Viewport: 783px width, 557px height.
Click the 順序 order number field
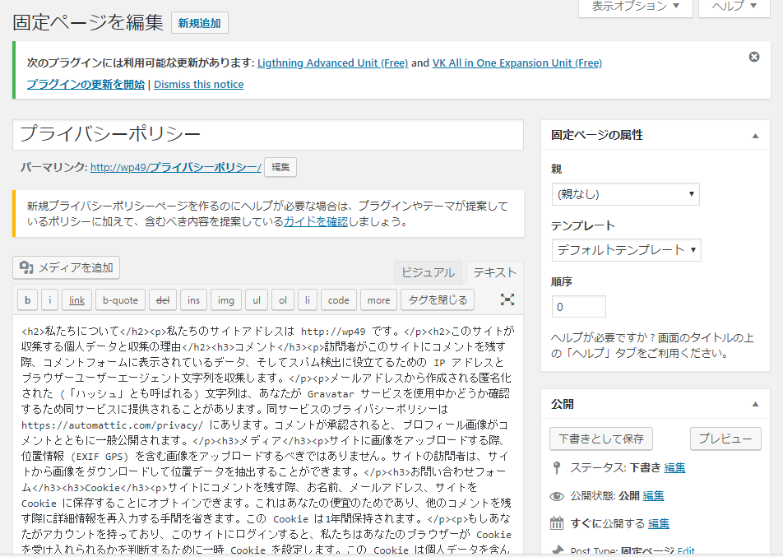(x=578, y=307)
